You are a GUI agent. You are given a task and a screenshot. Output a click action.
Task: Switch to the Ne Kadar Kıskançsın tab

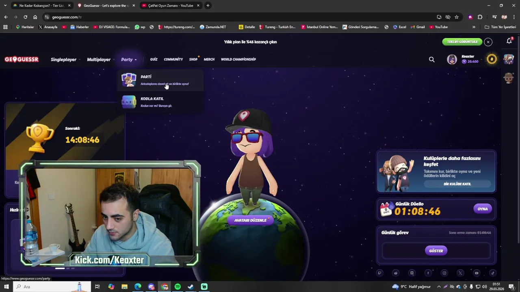click(x=41, y=5)
